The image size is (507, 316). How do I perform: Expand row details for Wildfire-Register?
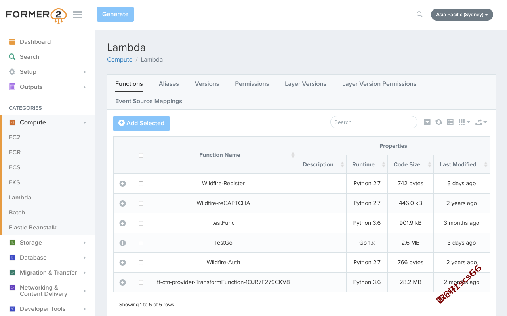[122, 184]
